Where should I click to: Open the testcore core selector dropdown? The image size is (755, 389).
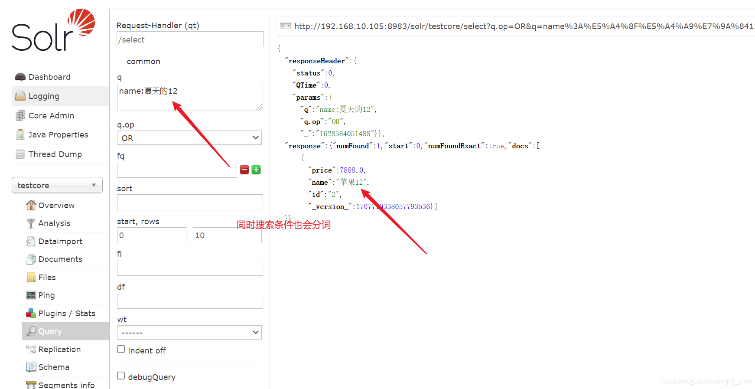(57, 185)
